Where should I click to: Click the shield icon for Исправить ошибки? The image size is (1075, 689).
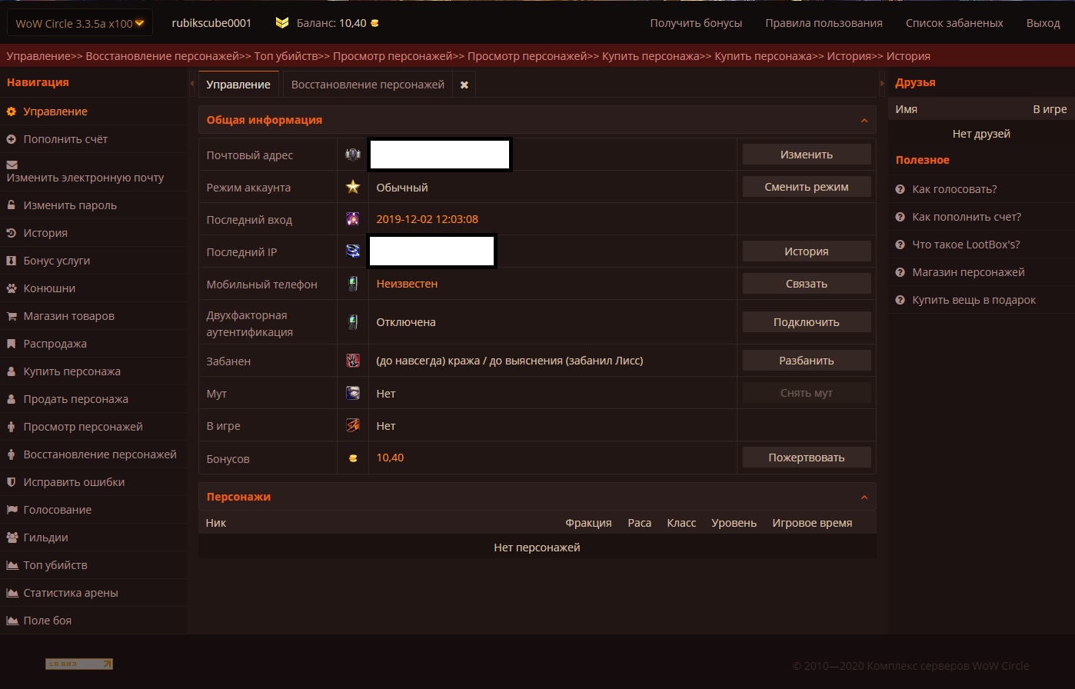(x=12, y=482)
